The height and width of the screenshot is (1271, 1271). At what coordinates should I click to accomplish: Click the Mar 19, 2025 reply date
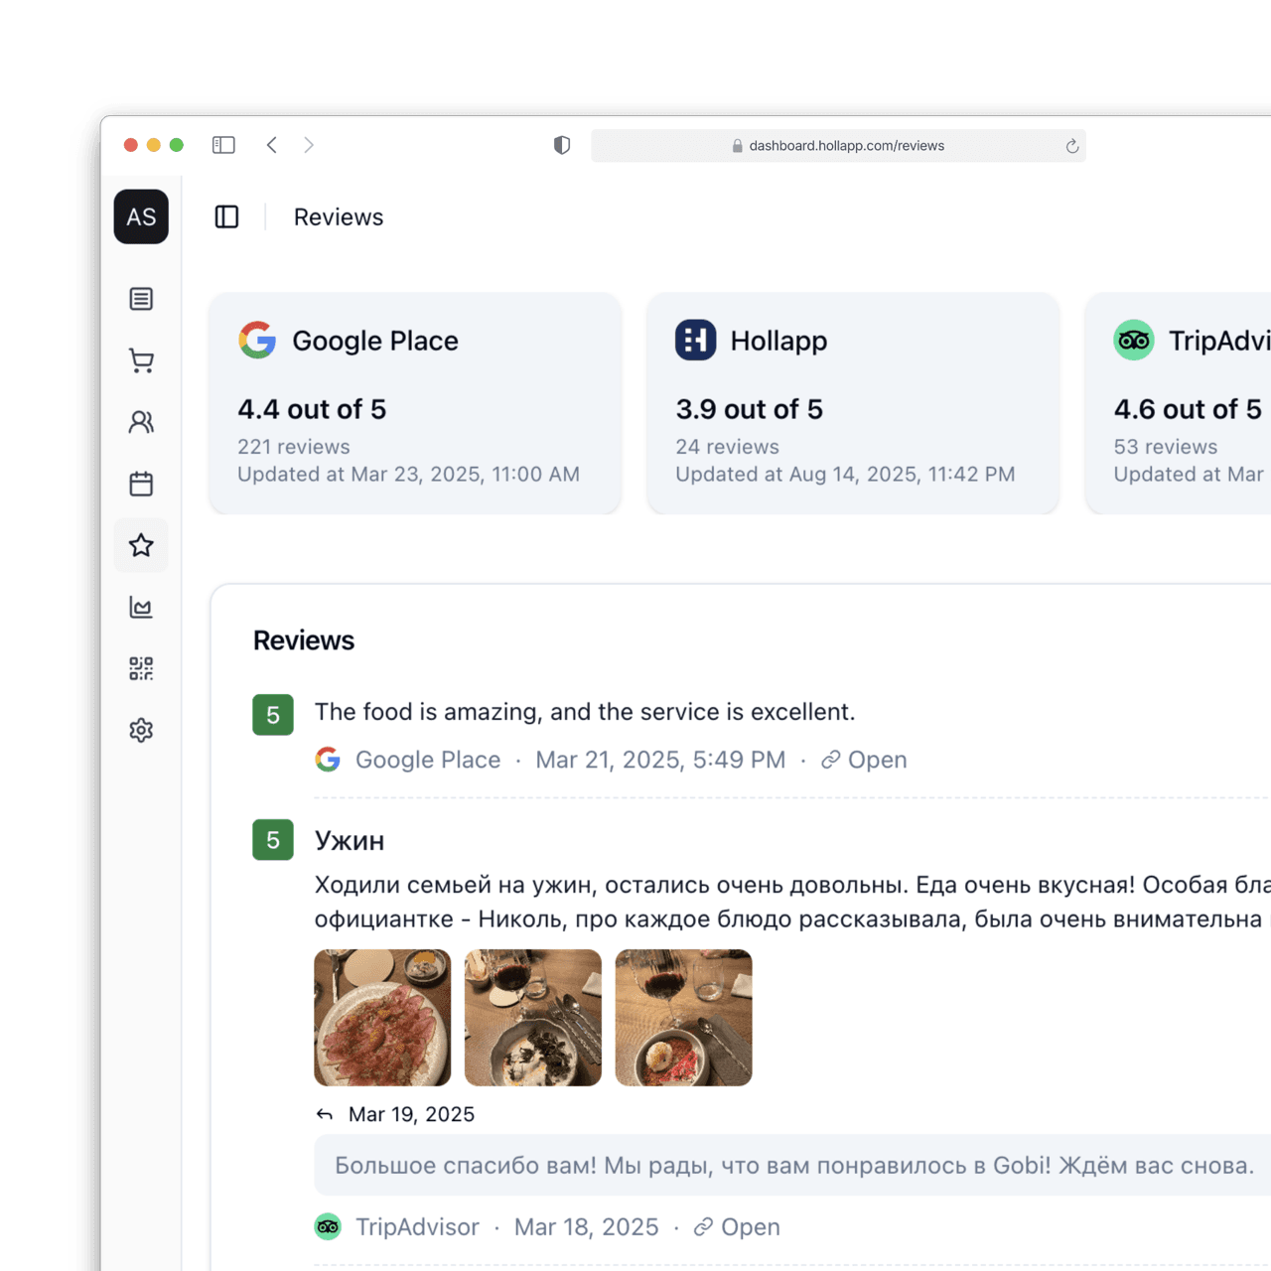pyautogui.click(x=411, y=1115)
